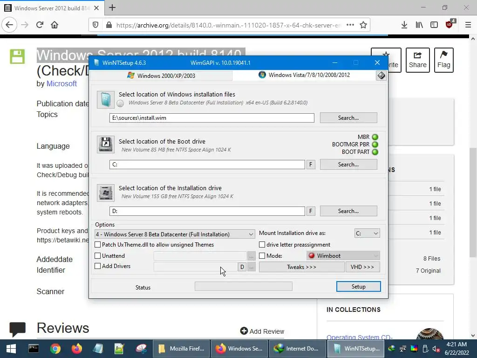This screenshot has width=477, height=358.
Task: Open the uBlock Origin extension icon
Action: point(450,24)
